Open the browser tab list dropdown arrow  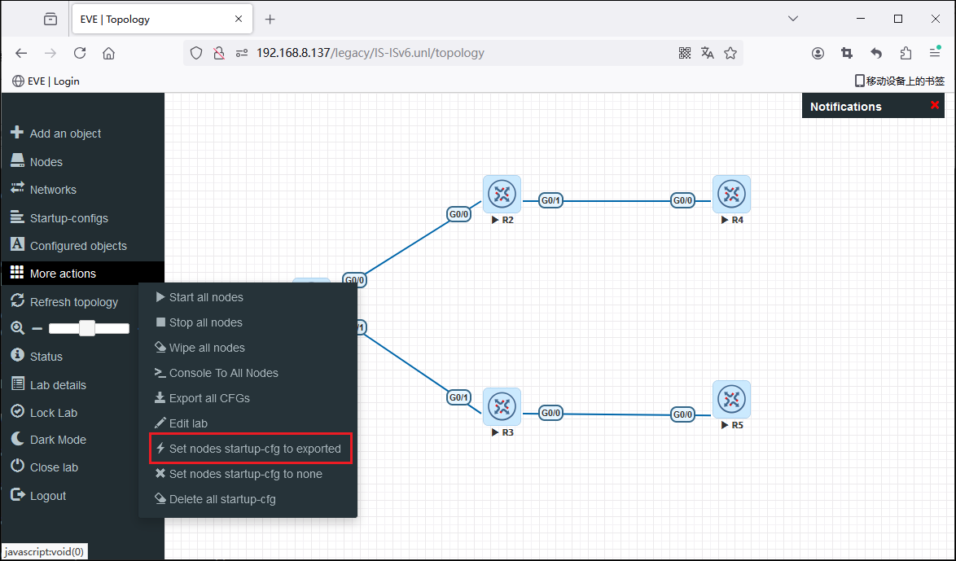click(793, 19)
